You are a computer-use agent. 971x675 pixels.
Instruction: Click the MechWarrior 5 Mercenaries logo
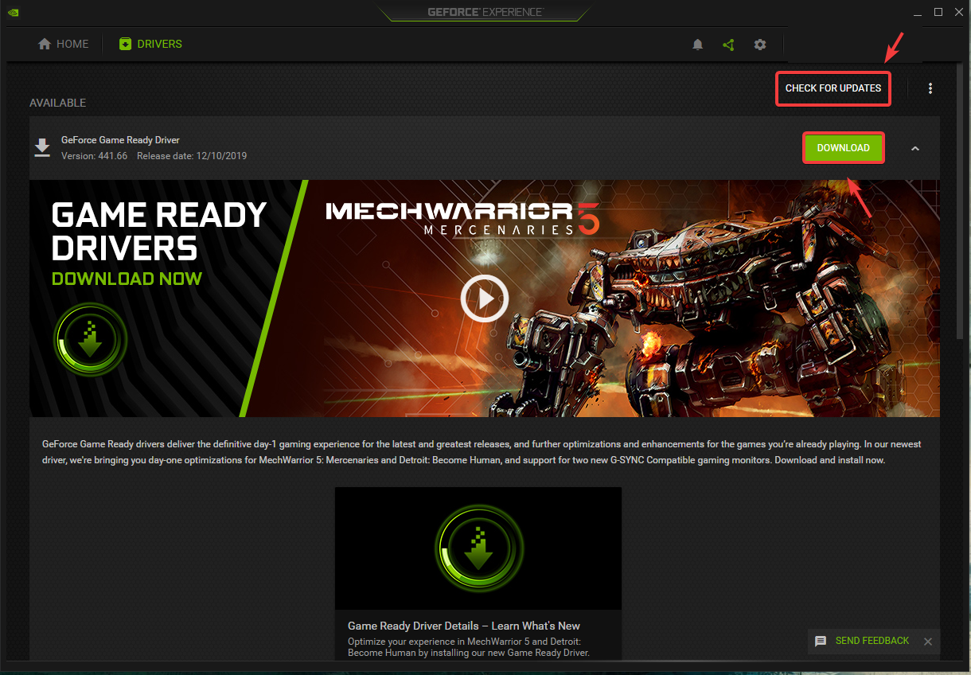click(462, 217)
